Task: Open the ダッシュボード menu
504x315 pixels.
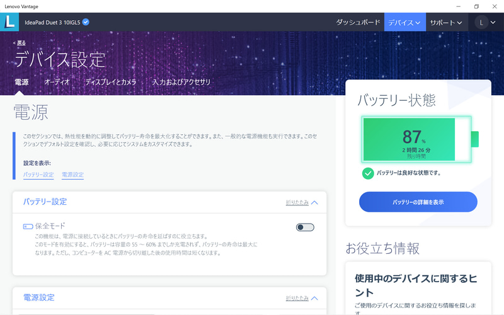Action: [x=358, y=22]
